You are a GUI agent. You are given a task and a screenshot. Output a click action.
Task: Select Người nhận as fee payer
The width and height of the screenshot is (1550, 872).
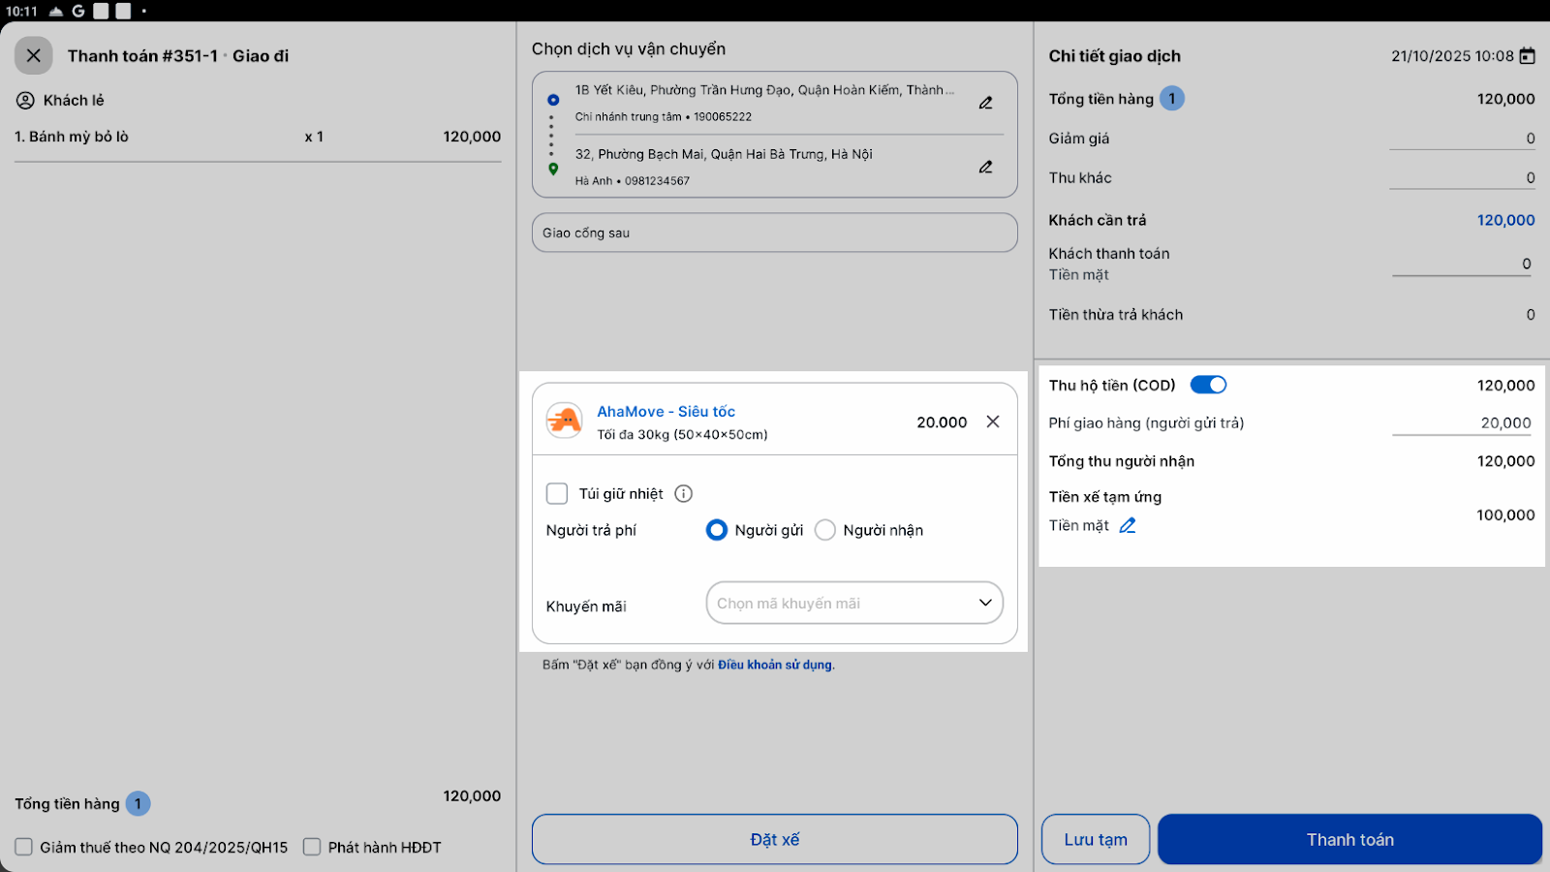click(825, 530)
